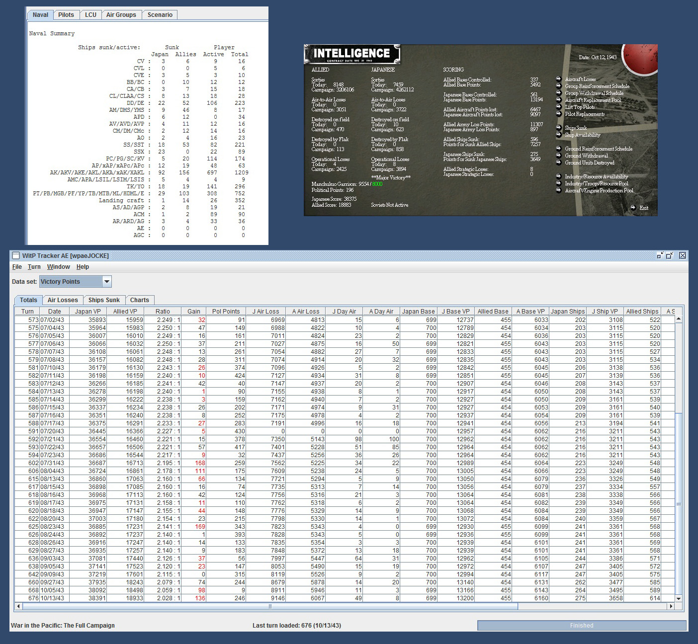Viewport: 698px width, 644px height.
Task: Click the arrow icon next to Group Reinforcement Schedule
Action: coord(559,86)
